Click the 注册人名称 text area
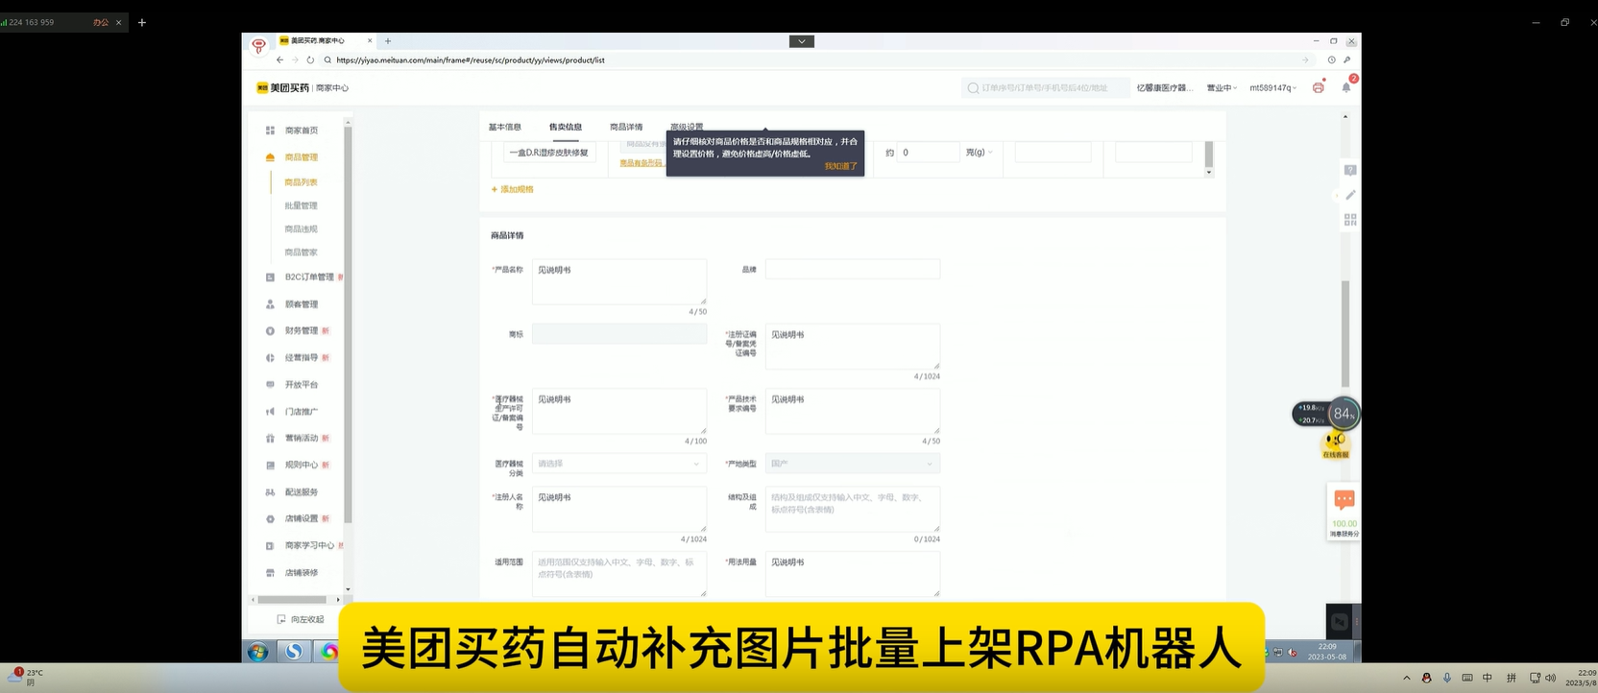 619,510
